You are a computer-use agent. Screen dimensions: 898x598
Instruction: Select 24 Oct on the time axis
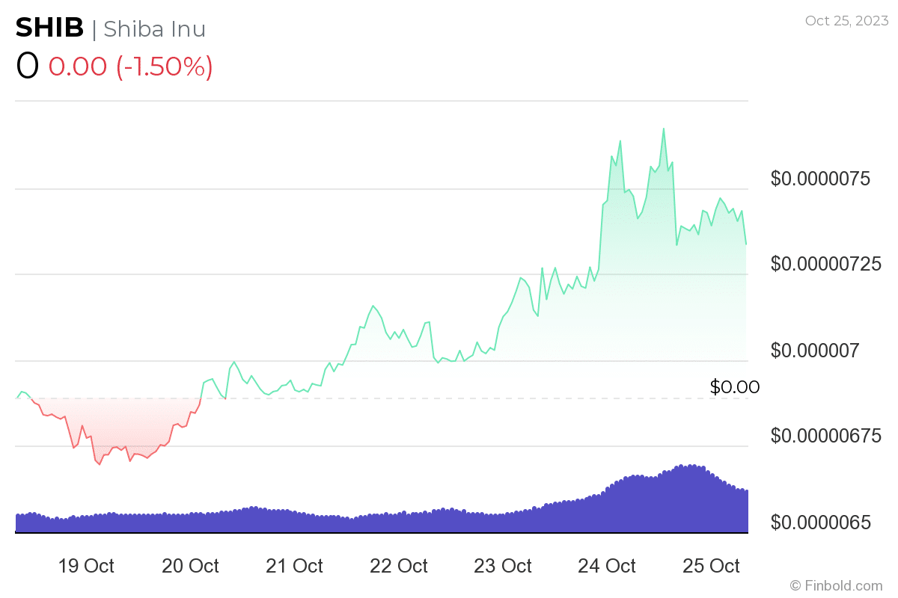pyautogui.click(x=606, y=566)
